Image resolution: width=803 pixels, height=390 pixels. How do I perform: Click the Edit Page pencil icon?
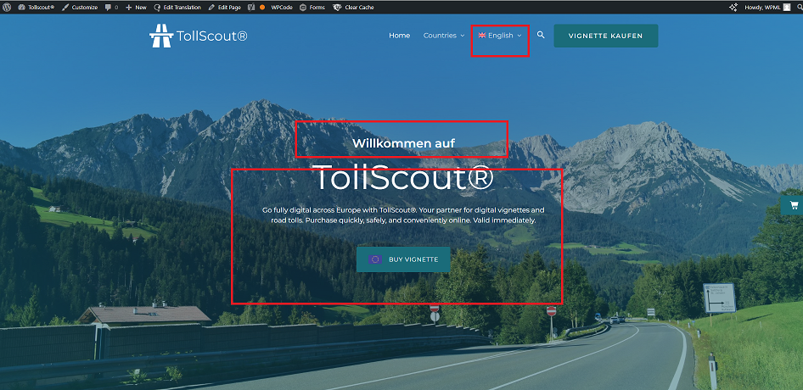coord(212,7)
